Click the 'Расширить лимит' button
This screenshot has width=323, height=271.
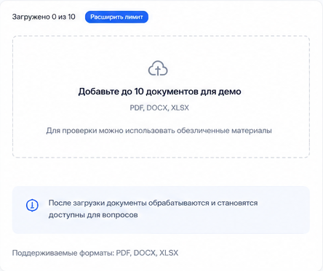(x=116, y=17)
